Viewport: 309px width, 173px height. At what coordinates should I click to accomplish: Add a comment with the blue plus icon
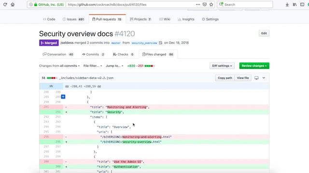coord(63,97)
